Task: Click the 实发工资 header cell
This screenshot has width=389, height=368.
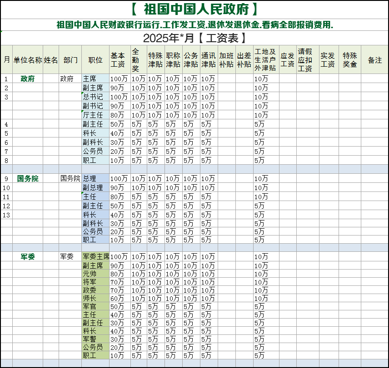Action: (329, 60)
